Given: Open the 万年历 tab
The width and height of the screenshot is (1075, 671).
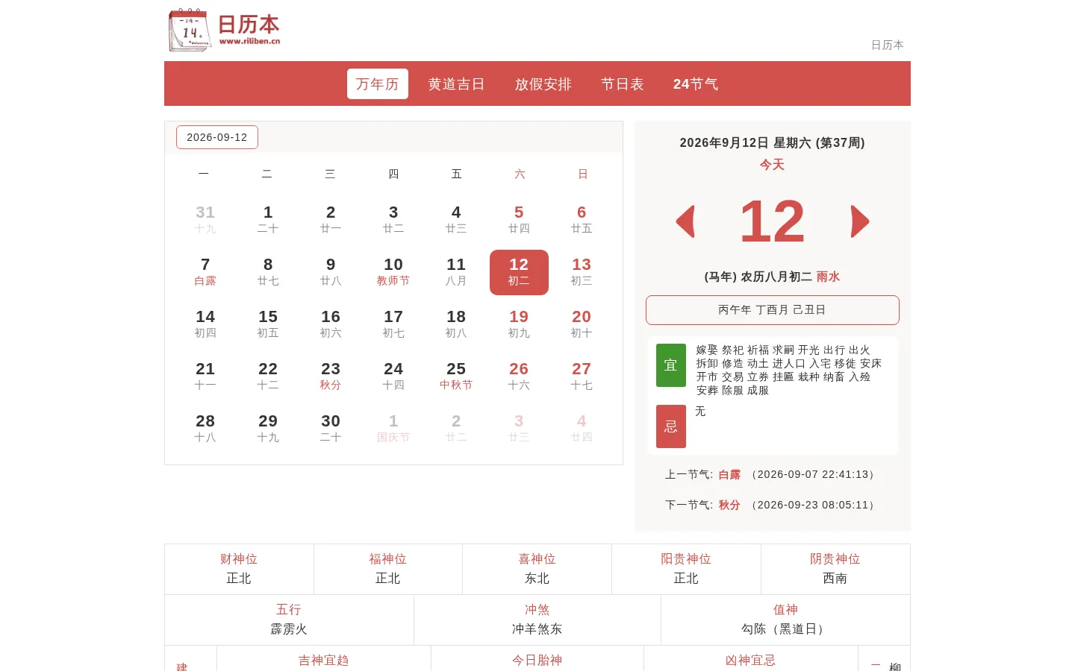Looking at the screenshot, I should tap(377, 84).
